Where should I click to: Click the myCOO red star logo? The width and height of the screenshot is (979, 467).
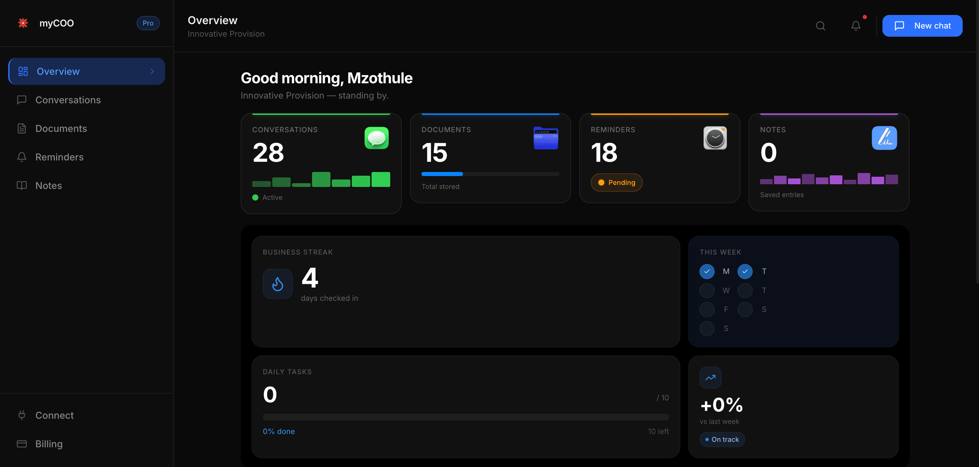(23, 23)
